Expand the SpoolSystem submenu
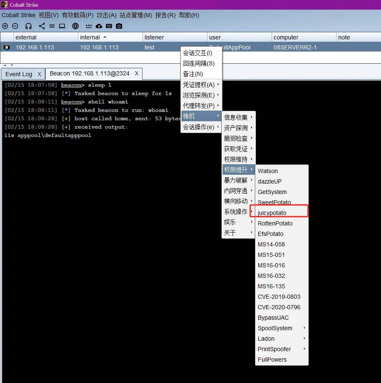381x383 pixels. 282,328
